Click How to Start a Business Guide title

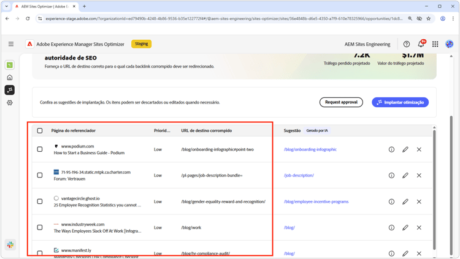[x=89, y=152]
